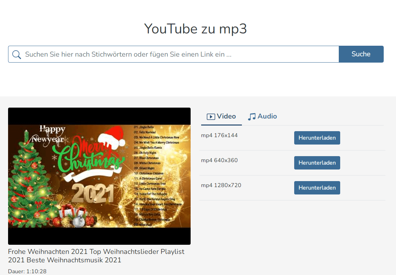Click the YouTube zu mp3 heading
Viewport: 396px width, 275px height.
196,29
